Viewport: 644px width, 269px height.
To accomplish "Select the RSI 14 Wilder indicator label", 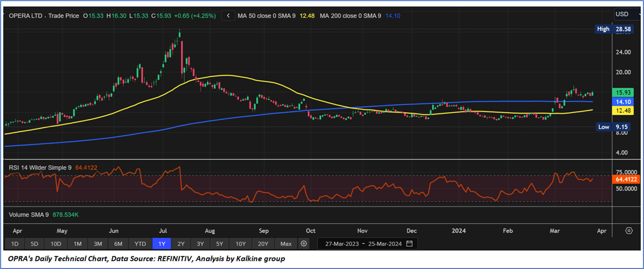I will tap(40, 167).
